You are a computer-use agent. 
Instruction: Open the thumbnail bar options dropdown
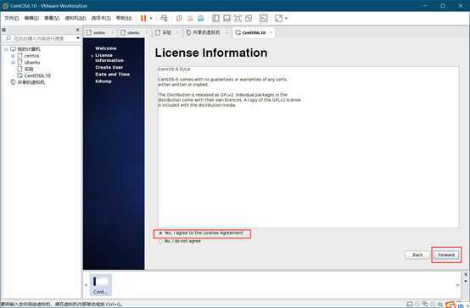[x=466, y=282]
